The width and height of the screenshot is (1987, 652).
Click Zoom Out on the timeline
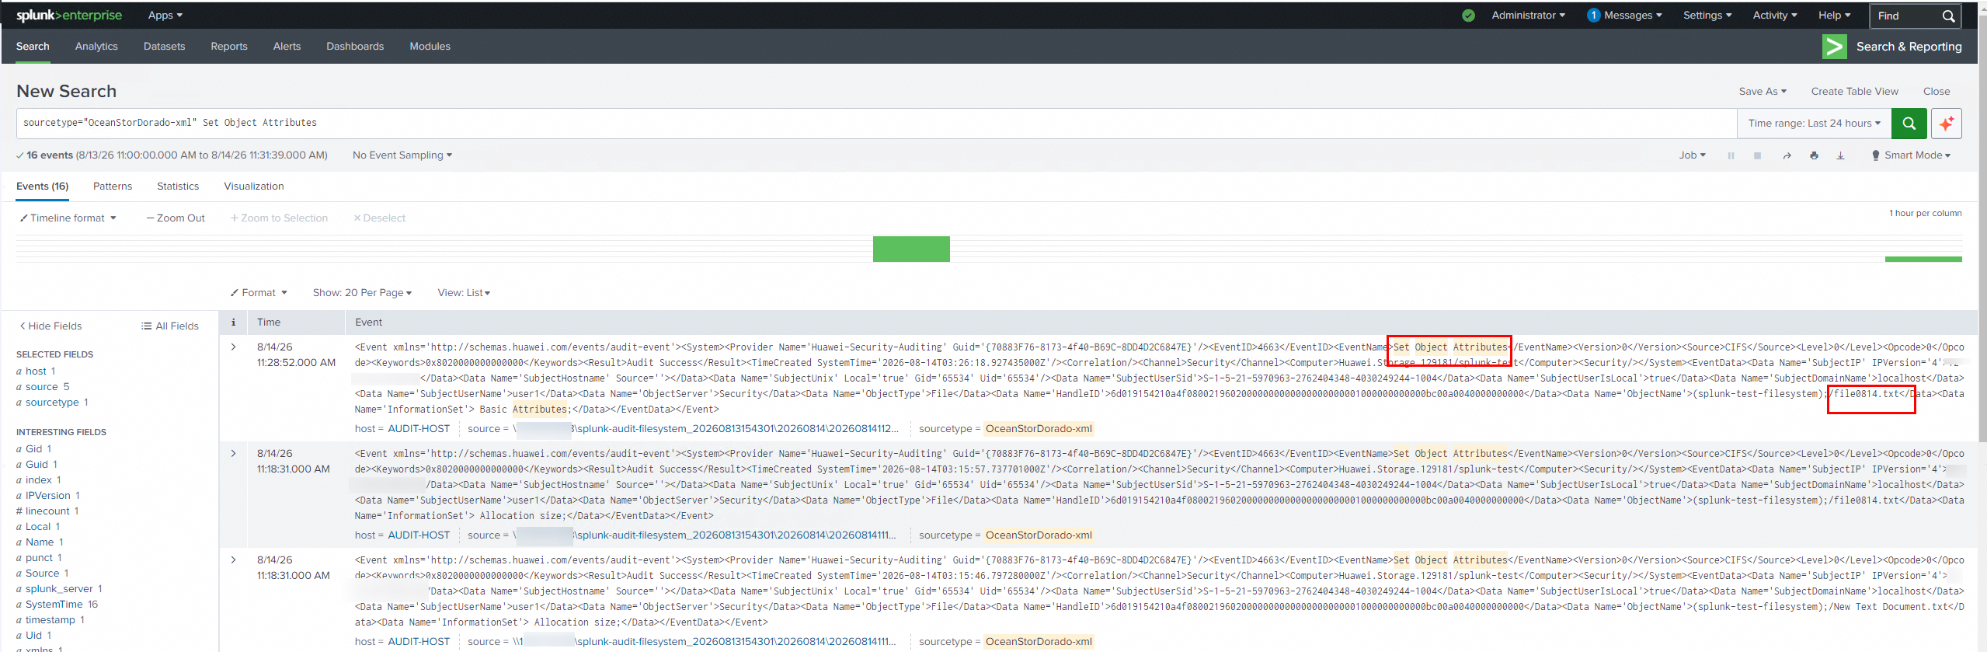(176, 218)
